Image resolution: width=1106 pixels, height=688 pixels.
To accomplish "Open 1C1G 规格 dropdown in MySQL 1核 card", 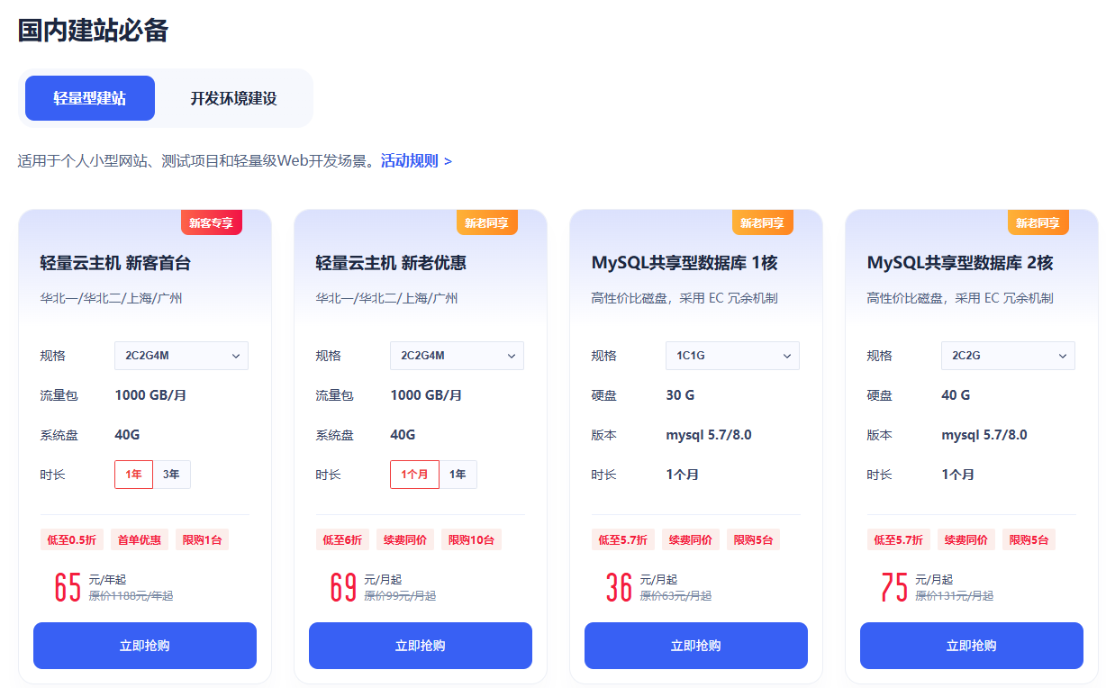I will click(x=732, y=356).
